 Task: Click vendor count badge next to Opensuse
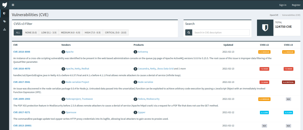63,112
